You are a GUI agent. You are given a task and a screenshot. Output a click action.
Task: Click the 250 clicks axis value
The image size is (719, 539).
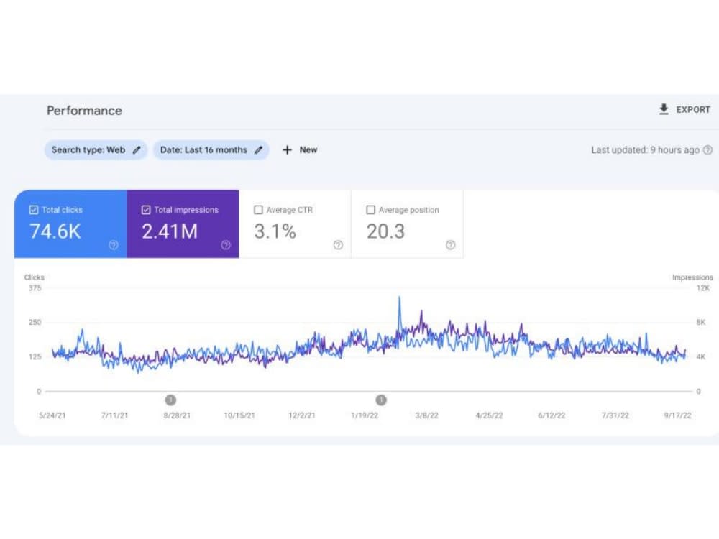(35, 322)
